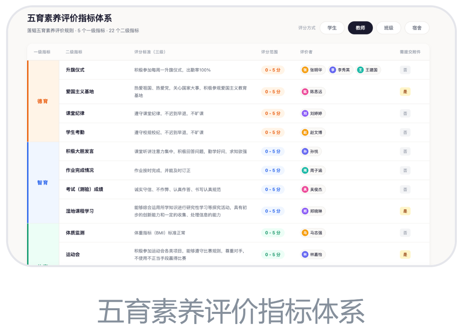The image size is (465, 333).
Task: Click subtitle text 5 个一级指标 · 22 个二级指标
Action: tap(108, 30)
